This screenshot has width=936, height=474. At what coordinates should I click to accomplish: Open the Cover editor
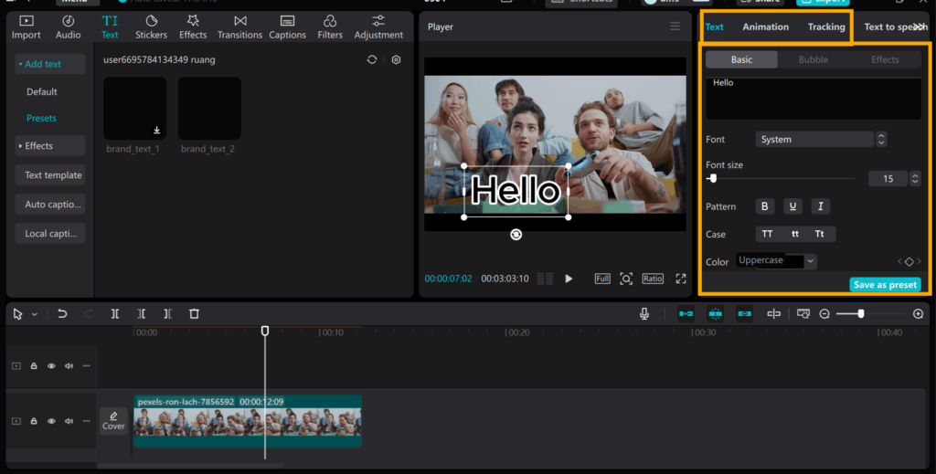pyautogui.click(x=113, y=421)
